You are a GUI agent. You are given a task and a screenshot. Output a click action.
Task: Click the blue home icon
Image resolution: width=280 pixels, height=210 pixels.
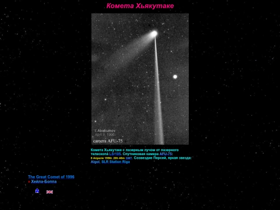click(37, 191)
